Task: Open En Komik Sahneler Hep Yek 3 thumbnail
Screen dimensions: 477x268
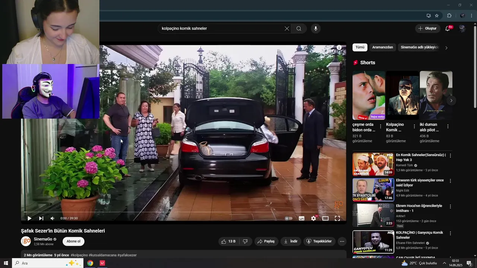Action: pos(373,164)
